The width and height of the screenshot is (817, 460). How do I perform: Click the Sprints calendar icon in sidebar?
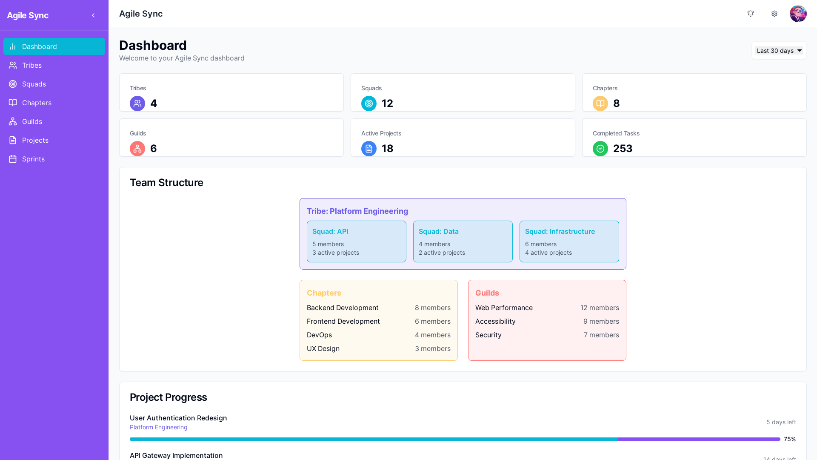click(13, 159)
